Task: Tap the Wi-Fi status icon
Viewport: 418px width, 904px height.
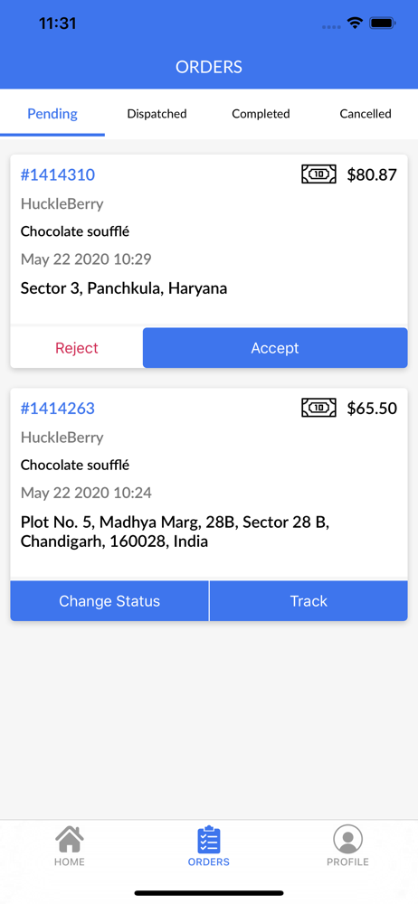Action: (355, 24)
